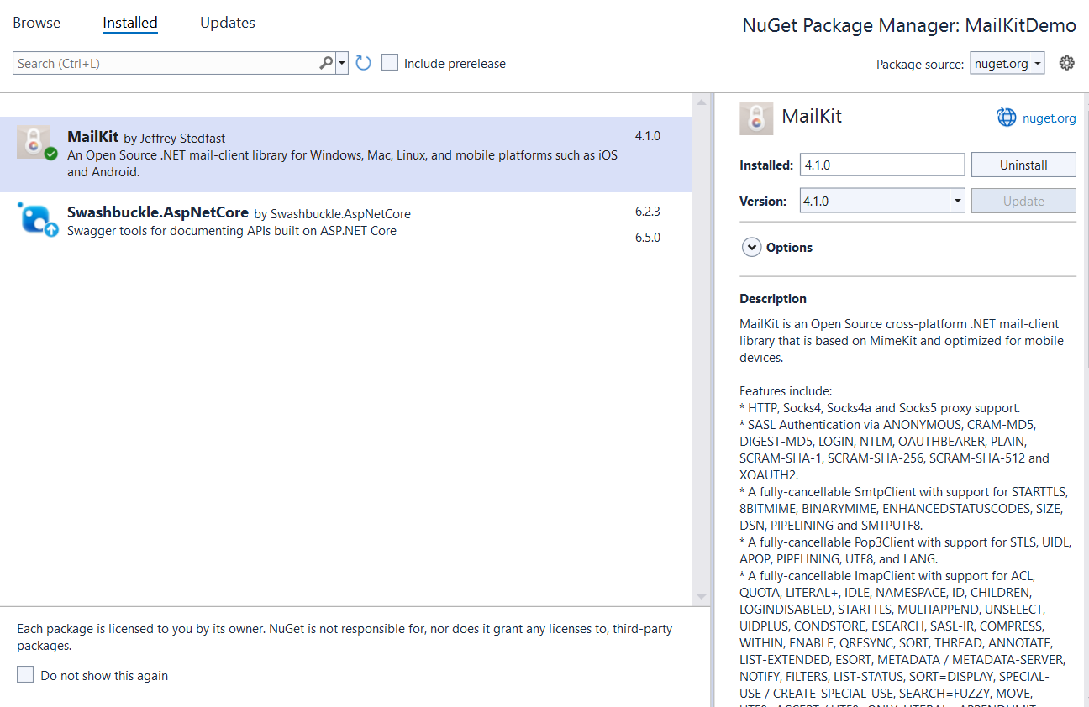Image resolution: width=1089 pixels, height=707 pixels.
Task: Click the globe icon next to nuget.org
Action: (1007, 118)
